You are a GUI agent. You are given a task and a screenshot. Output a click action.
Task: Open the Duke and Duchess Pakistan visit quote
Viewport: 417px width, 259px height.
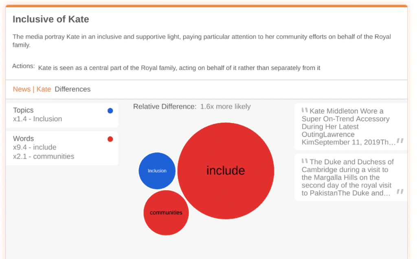(348, 177)
